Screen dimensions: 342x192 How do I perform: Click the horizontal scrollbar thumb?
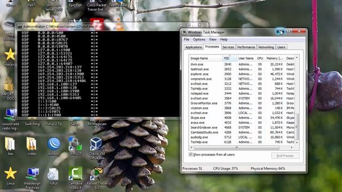click(x=237, y=148)
